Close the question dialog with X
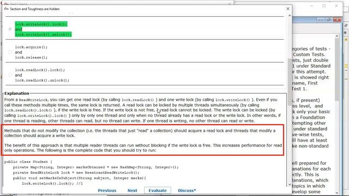 point(288,9)
